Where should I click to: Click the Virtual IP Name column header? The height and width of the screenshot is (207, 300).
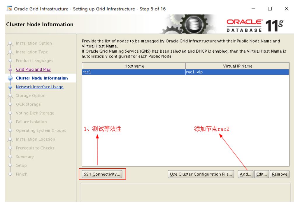coord(237,66)
